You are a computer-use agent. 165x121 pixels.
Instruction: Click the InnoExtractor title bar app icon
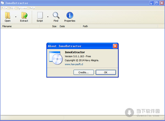point(2,3)
